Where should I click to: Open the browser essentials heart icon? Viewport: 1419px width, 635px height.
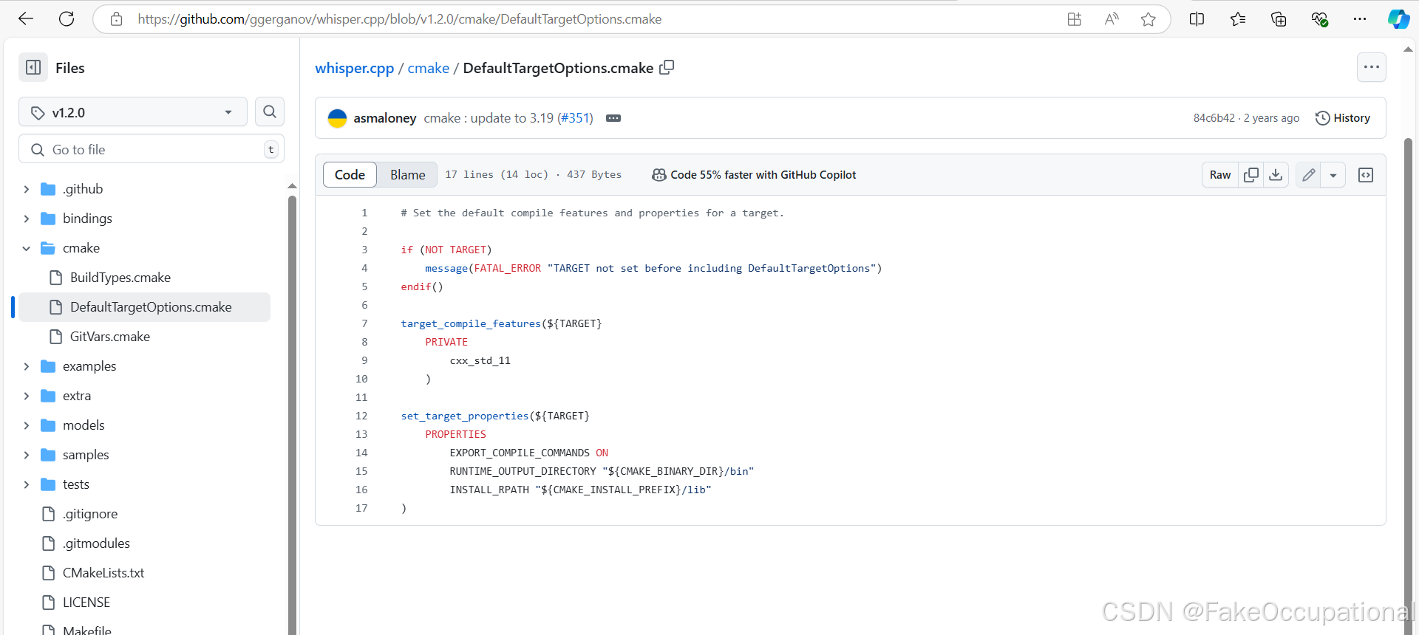point(1319,19)
